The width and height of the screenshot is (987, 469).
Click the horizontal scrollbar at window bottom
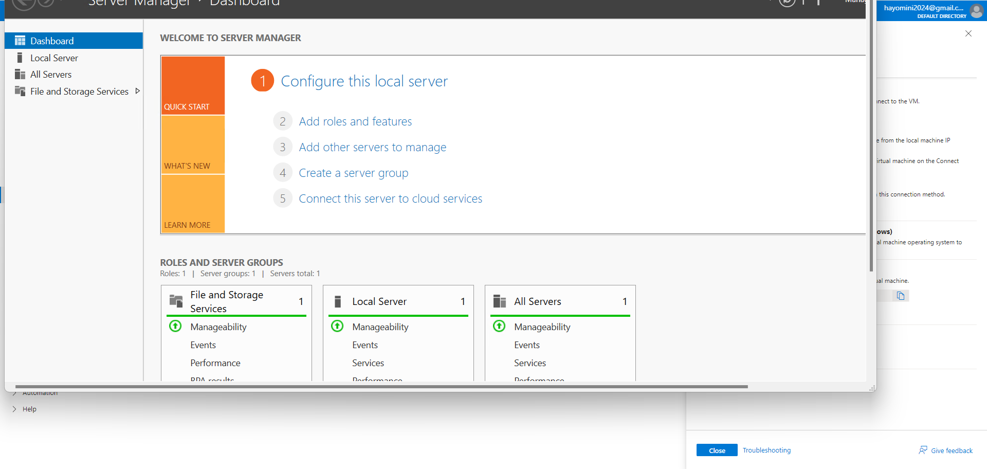point(381,386)
